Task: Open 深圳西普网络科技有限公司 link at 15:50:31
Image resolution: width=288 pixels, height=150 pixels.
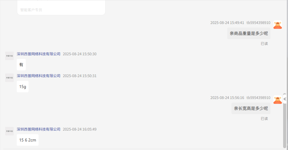Action: click(39, 76)
